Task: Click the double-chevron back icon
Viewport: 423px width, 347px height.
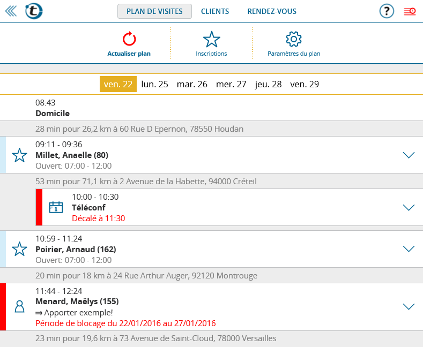Action: [11, 11]
